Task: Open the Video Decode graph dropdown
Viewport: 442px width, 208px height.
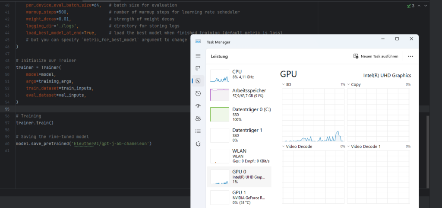Action: [284, 147]
